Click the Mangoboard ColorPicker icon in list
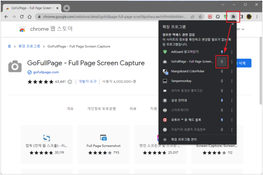This screenshot has height=175, width=263. click(165, 72)
